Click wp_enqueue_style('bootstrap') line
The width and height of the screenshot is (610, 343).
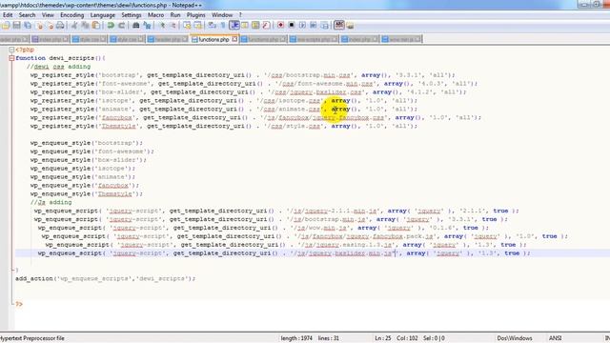(87, 143)
